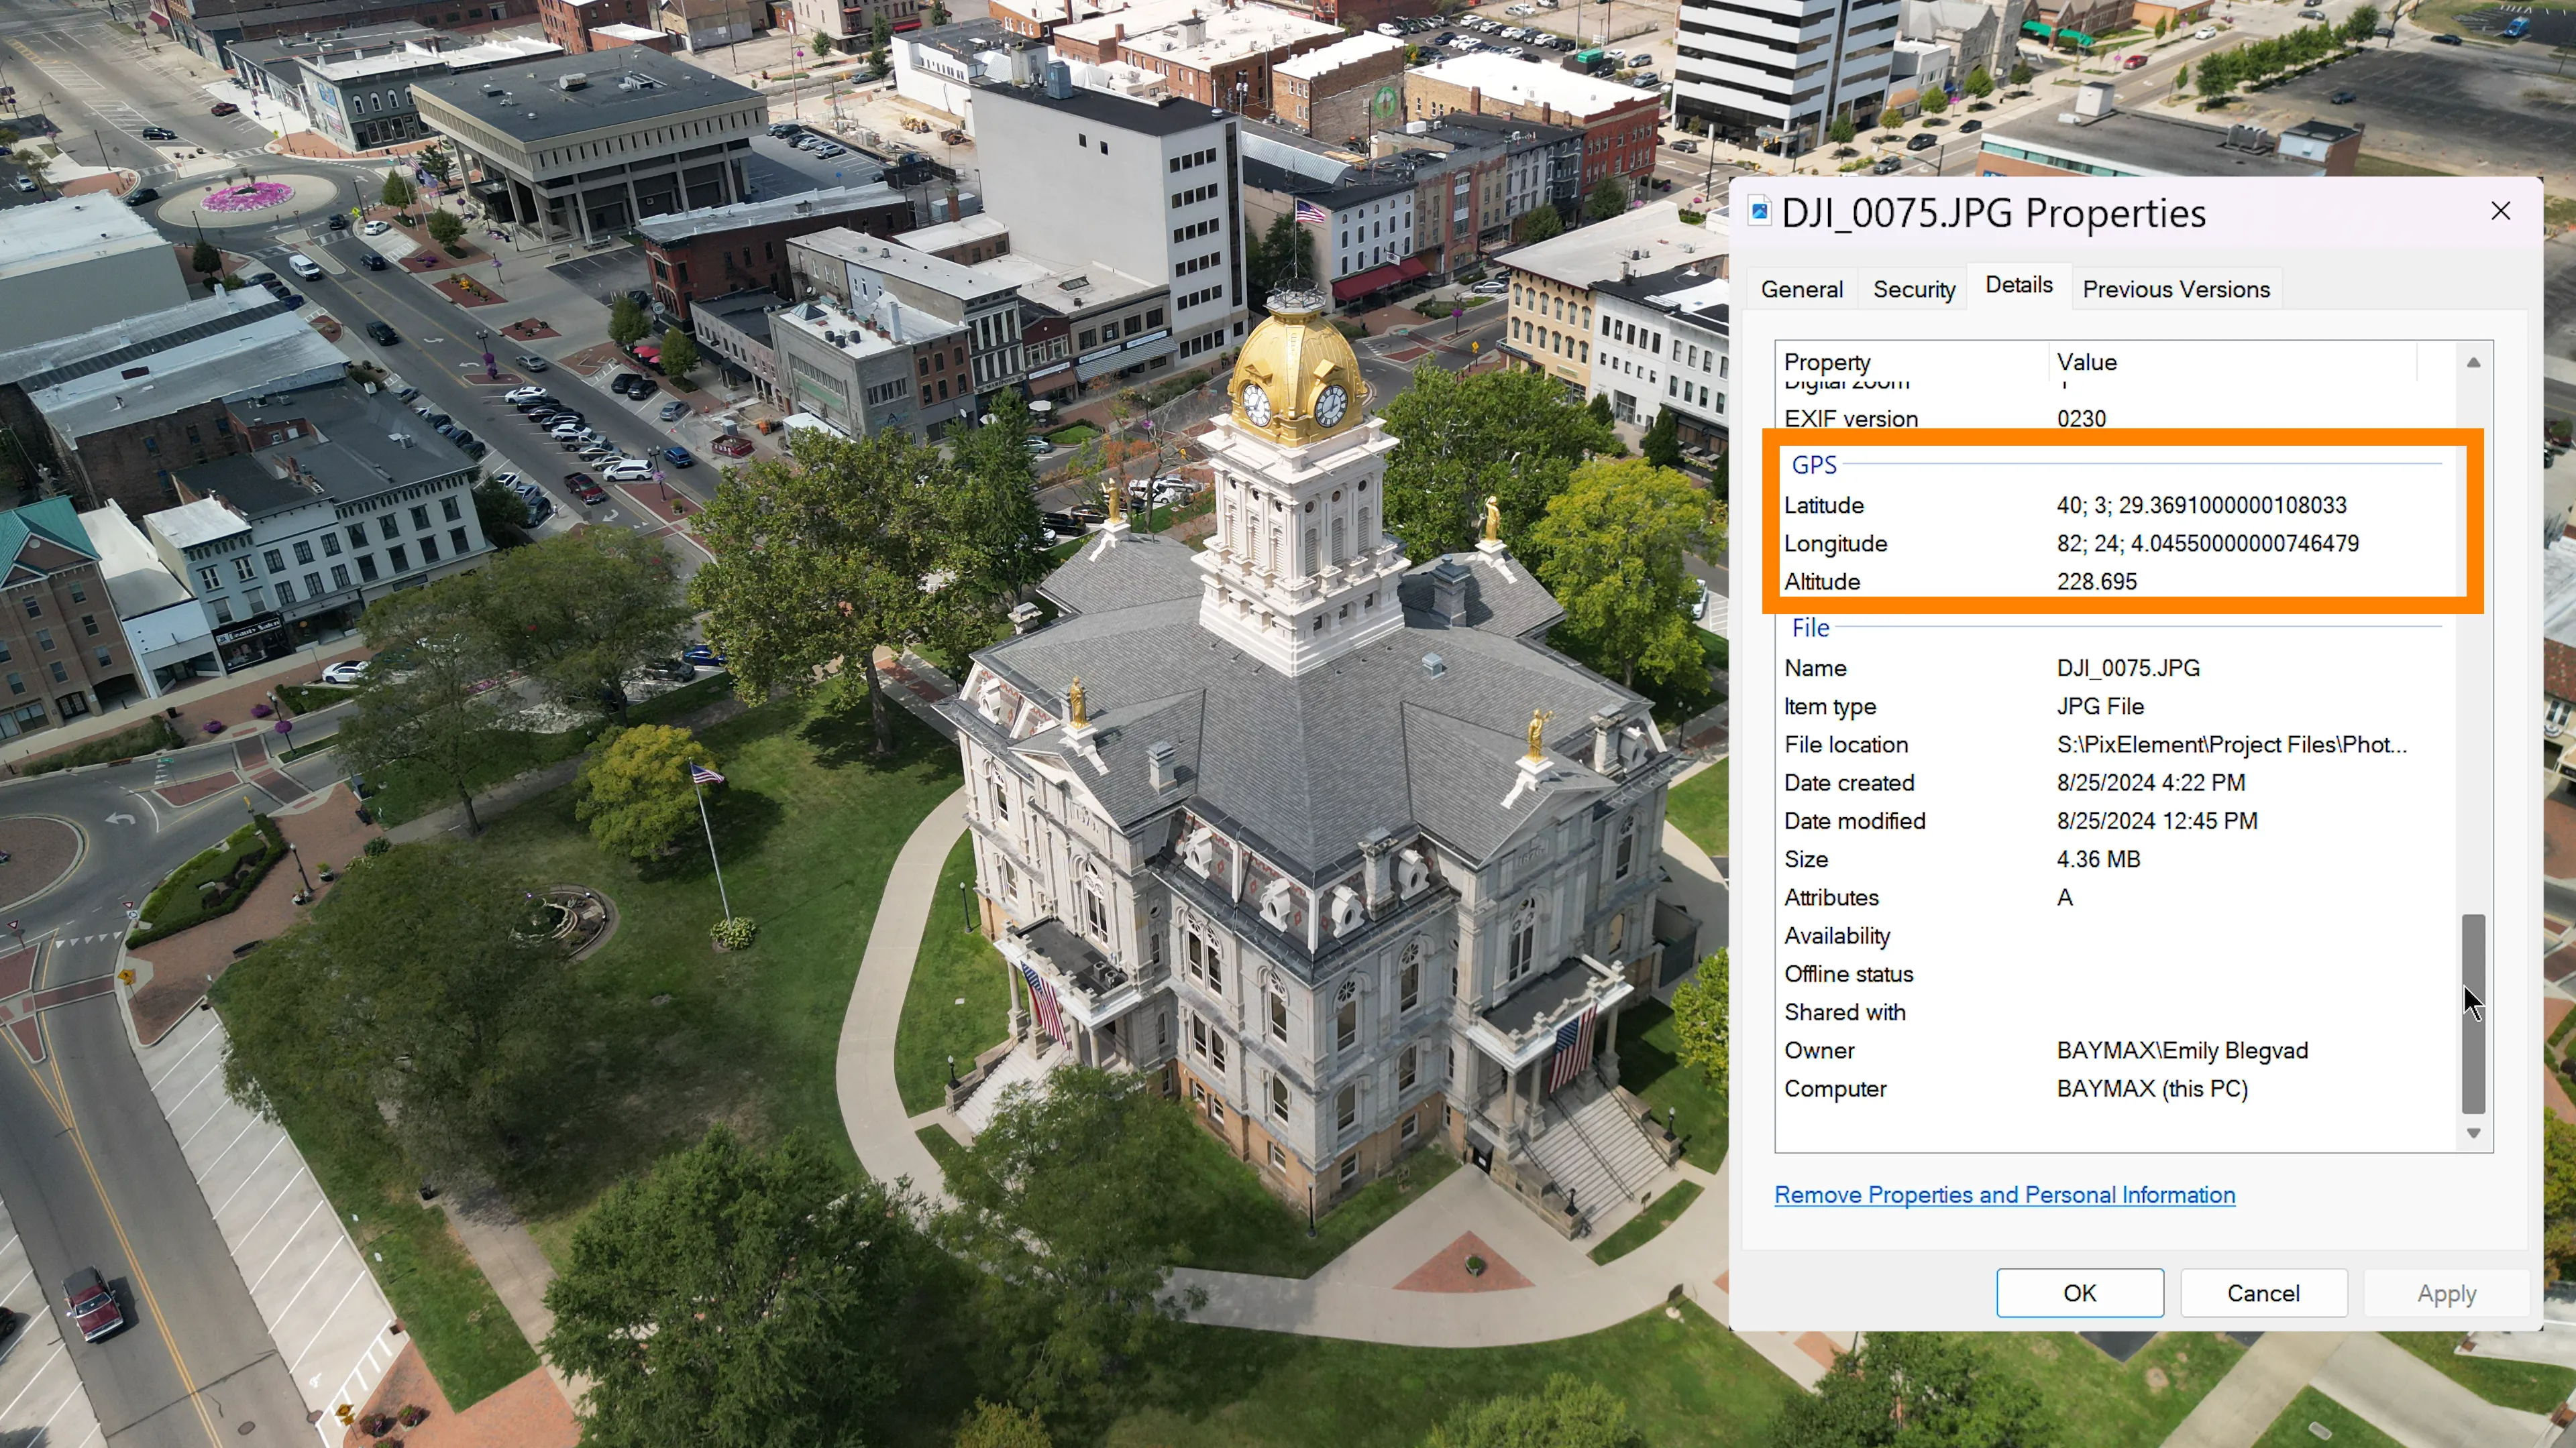Close the DJI_0075.JPG Properties dialog

2500,211
